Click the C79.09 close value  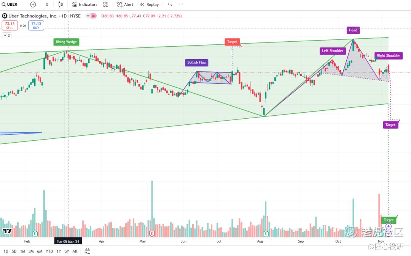149,16
